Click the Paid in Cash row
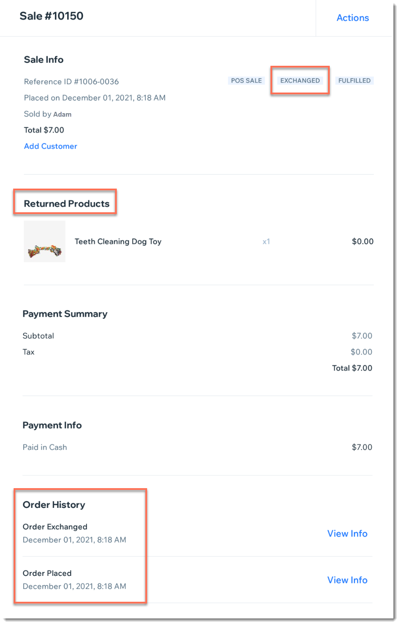 point(198,447)
